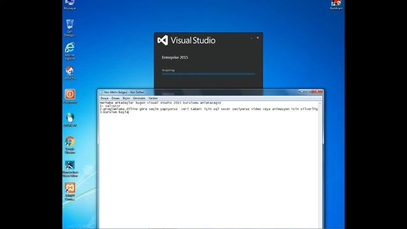Open Yardım menu in Notepad
Viewport: 407px width, 229px height.
(x=153, y=99)
